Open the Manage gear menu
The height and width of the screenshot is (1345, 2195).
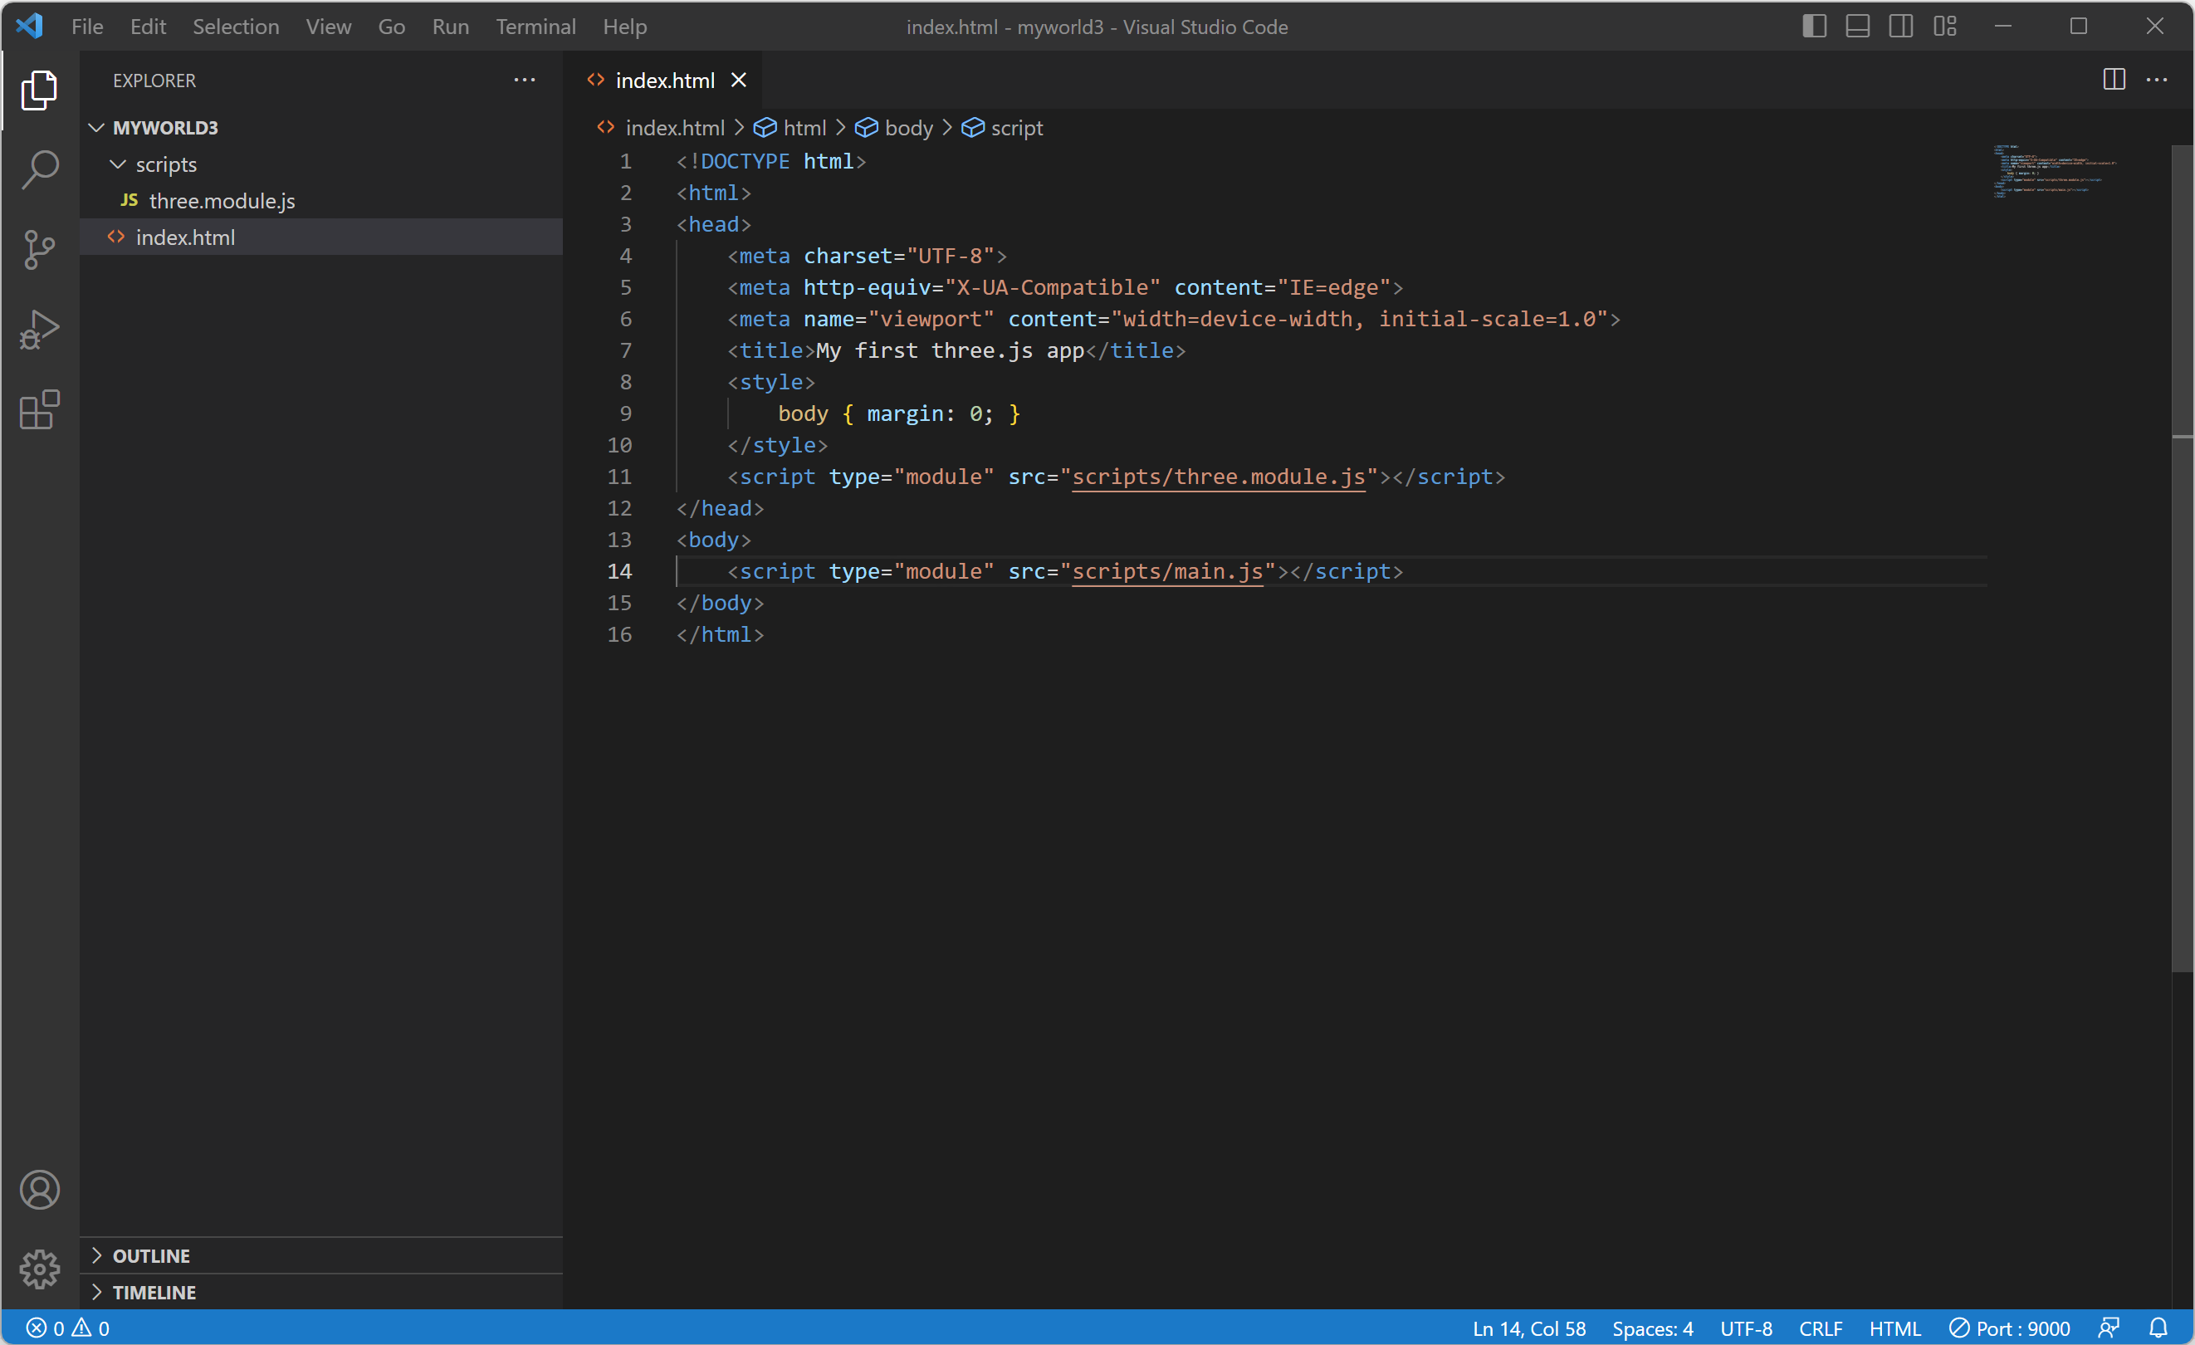pyautogui.click(x=39, y=1269)
